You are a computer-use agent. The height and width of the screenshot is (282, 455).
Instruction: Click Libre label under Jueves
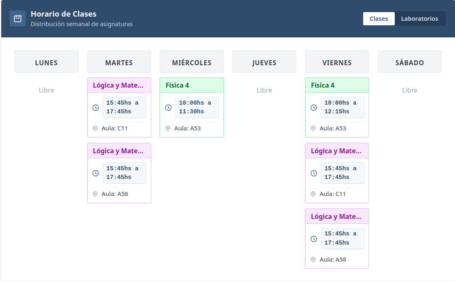click(264, 90)
